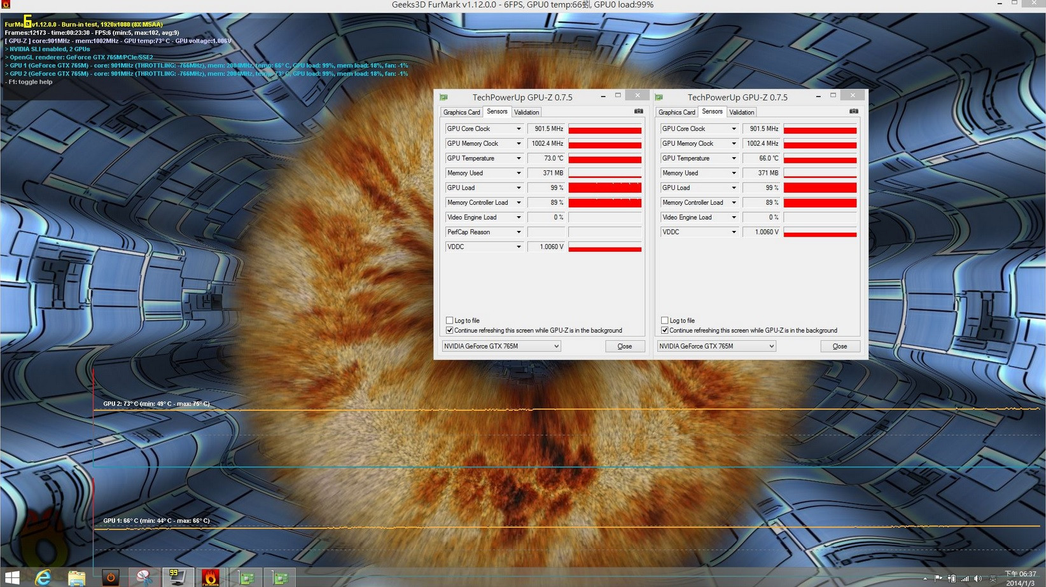This screenshot has height=587, width=1046.
Task: Click the Close button in the 73.0 °C GPU-Z window
Action: click(x=625, y=346)
